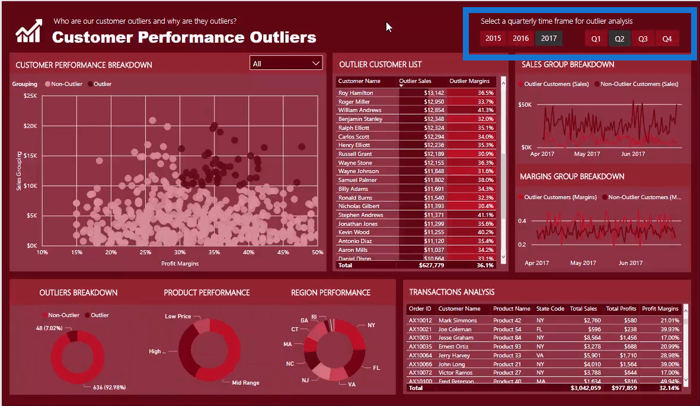Toggle quarter Q2 selection
Image resolution: width=700 pixels, height=406 pixels.
619,39
